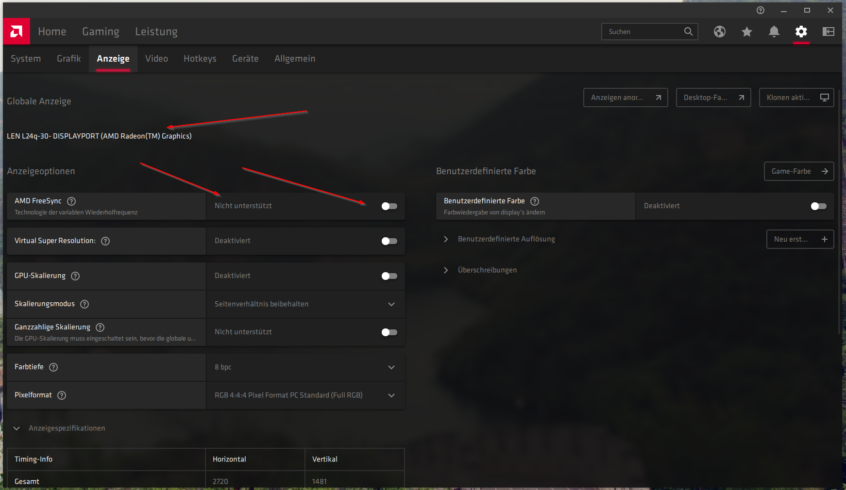This screenshot has width=846, height=490.
Task: Open Pixelformat RGB 4:4:4 dropdown
Action: [305, 395]
